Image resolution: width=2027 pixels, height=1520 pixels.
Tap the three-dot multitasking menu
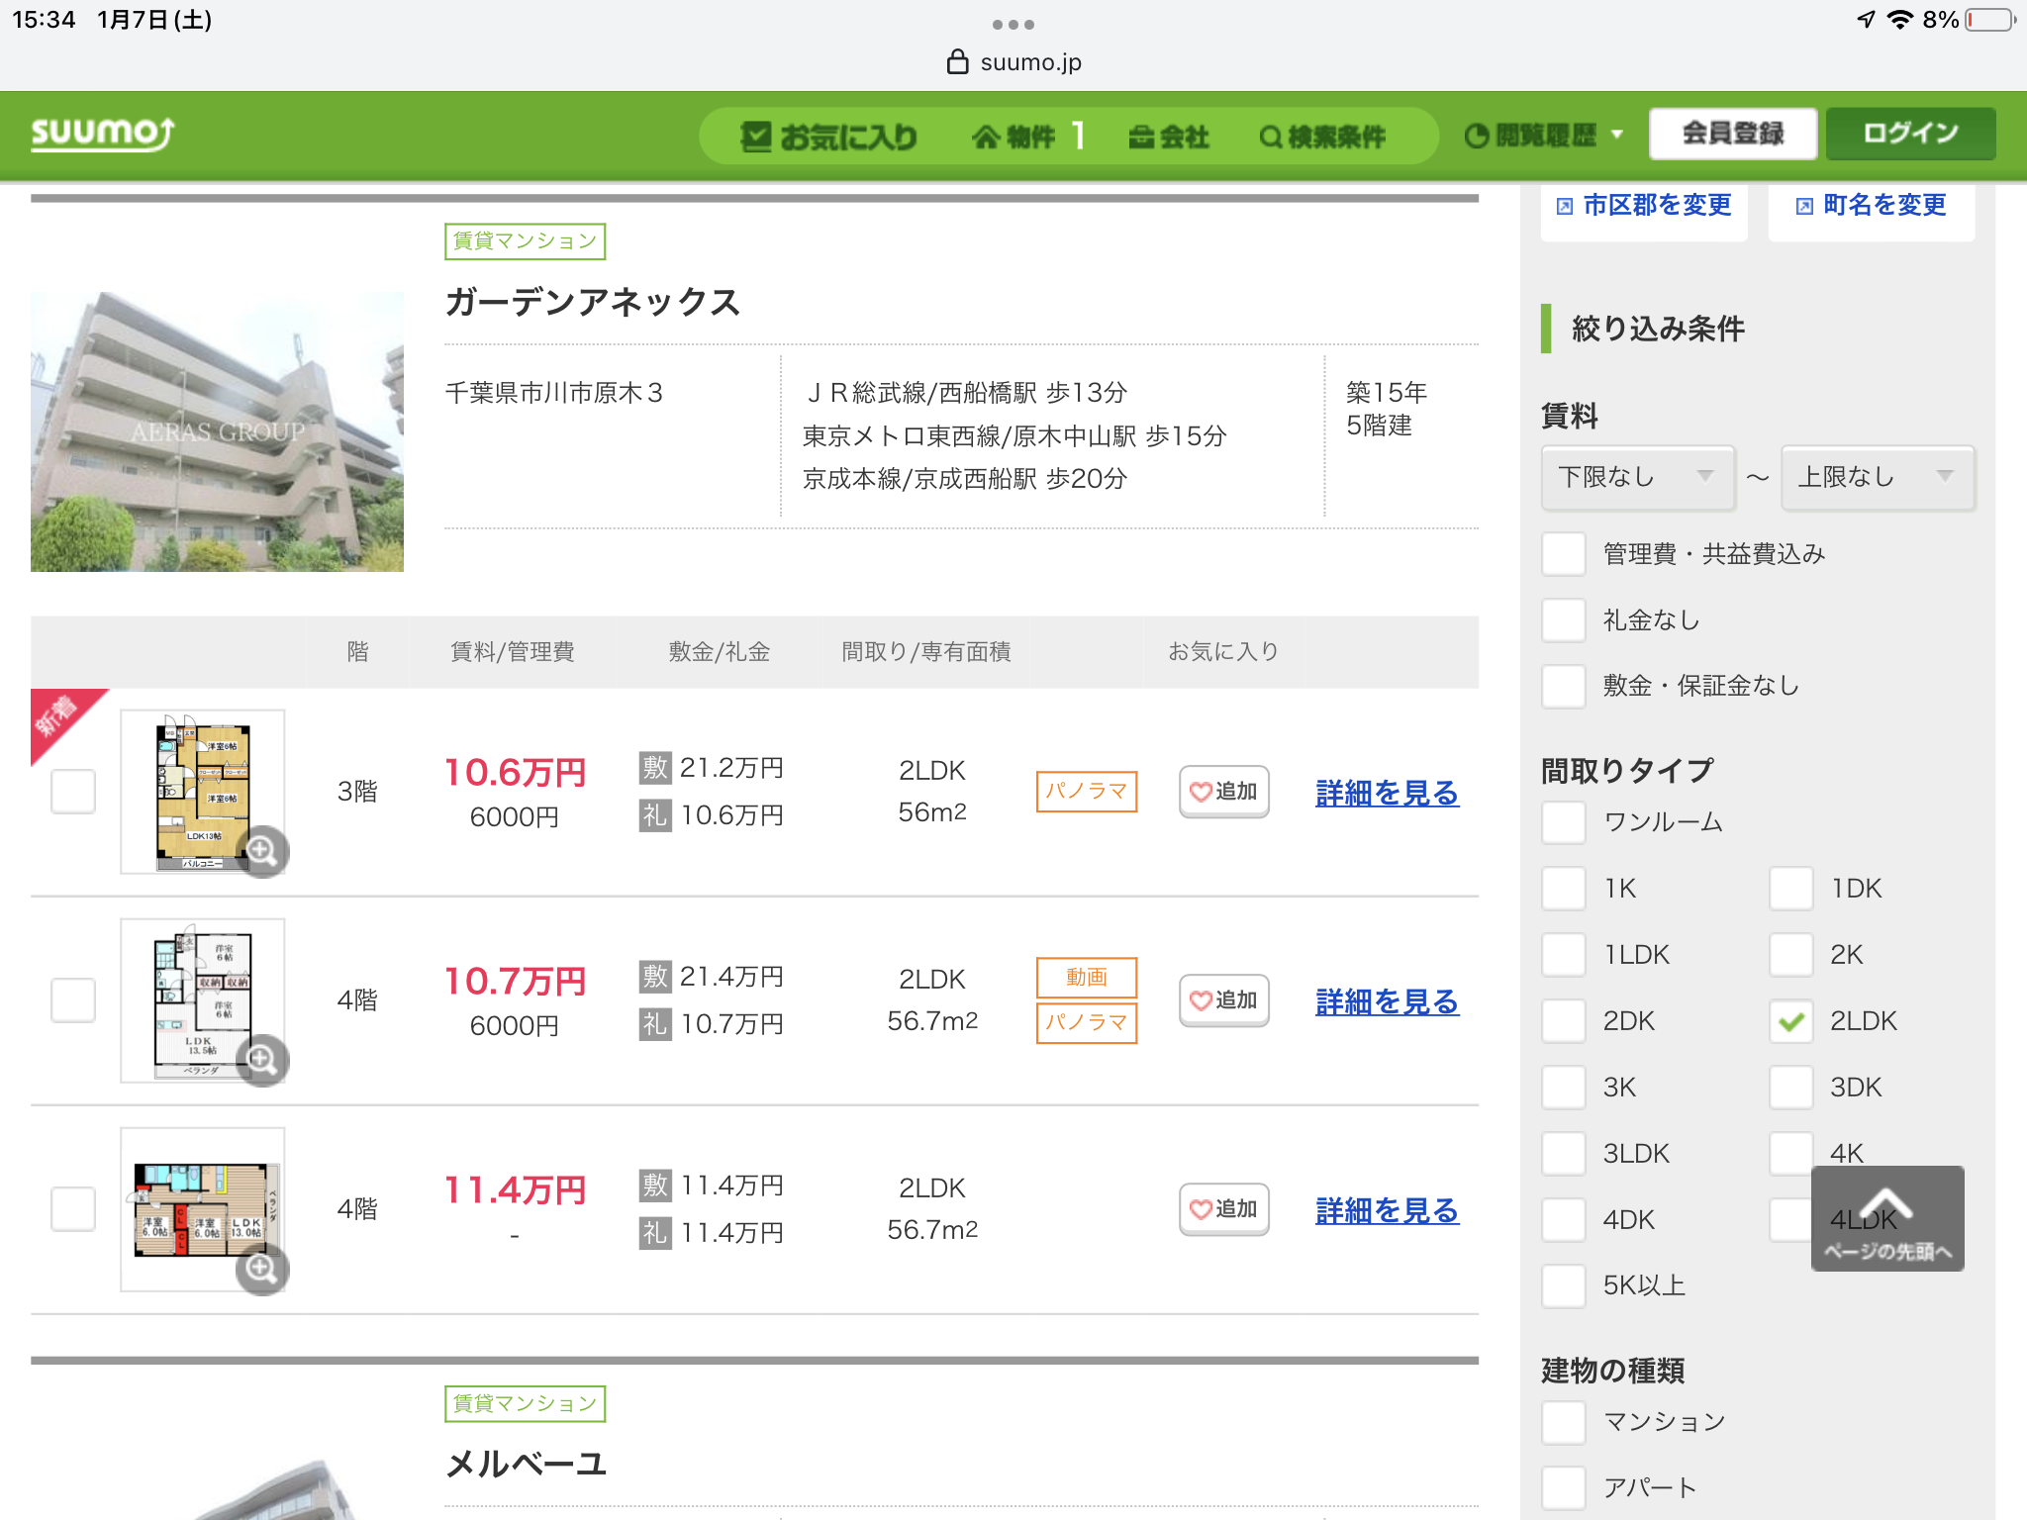(x=1013, y=24)
